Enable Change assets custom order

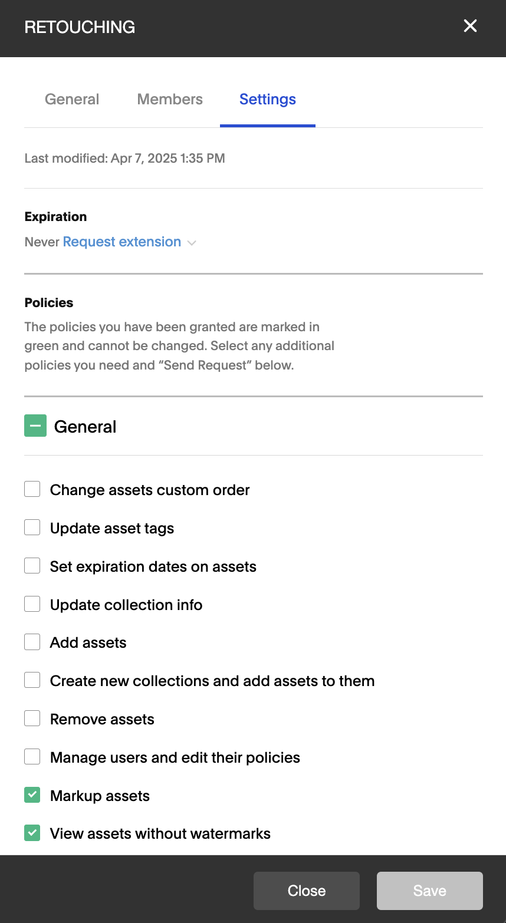click(x=32, y=489)
